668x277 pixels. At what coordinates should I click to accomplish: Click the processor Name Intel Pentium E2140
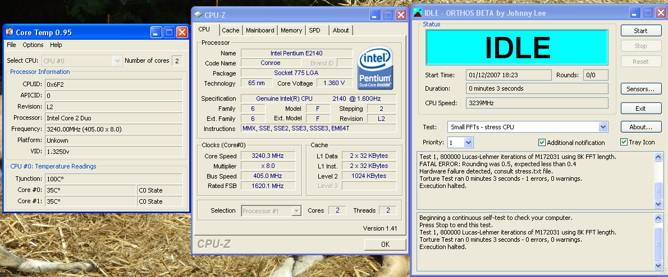coord(297,53)
